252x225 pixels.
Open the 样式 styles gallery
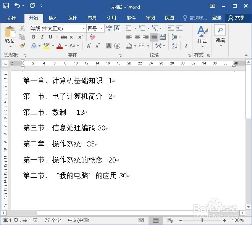coord(202,37)
